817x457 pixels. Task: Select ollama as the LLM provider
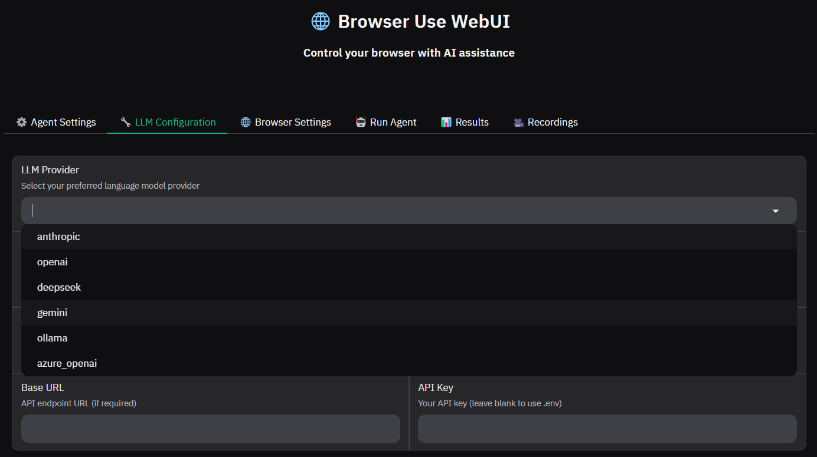[409, 338]
